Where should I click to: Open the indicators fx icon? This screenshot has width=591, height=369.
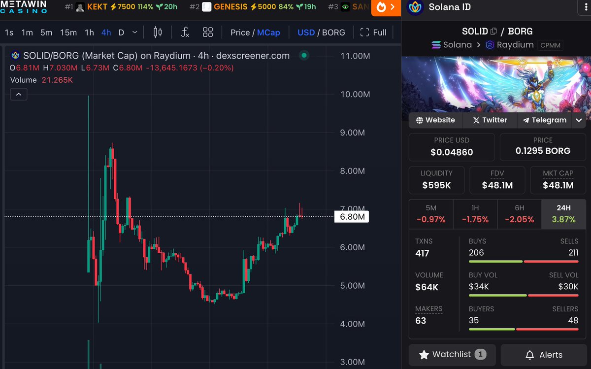(184, 32)
